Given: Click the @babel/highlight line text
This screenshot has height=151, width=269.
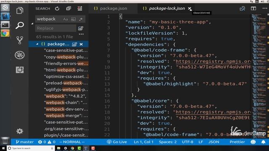Looking at the screenshot, I should click(x=195, y=84).
